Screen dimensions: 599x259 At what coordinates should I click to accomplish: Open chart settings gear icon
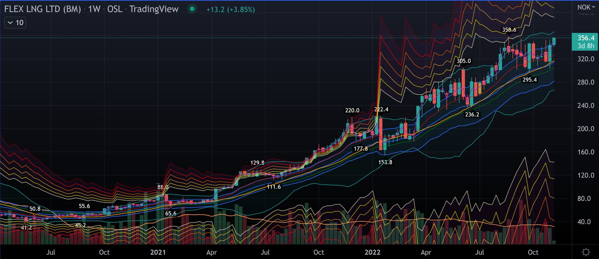586,252
